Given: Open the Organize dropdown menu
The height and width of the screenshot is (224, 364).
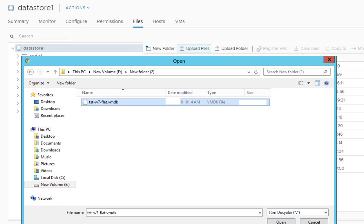Looking at the screenshot, I should tap(39, 83).
